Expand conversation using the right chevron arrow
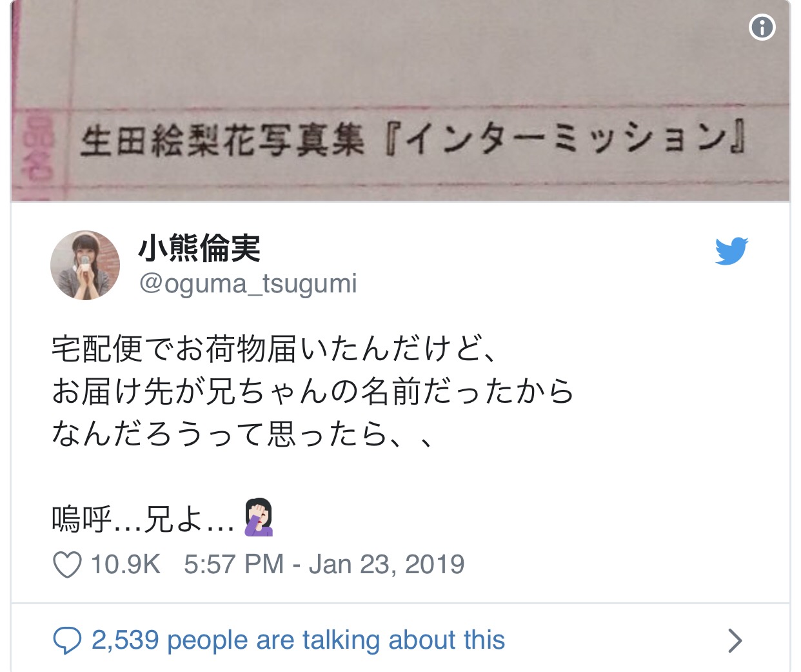 pos(735,640)
